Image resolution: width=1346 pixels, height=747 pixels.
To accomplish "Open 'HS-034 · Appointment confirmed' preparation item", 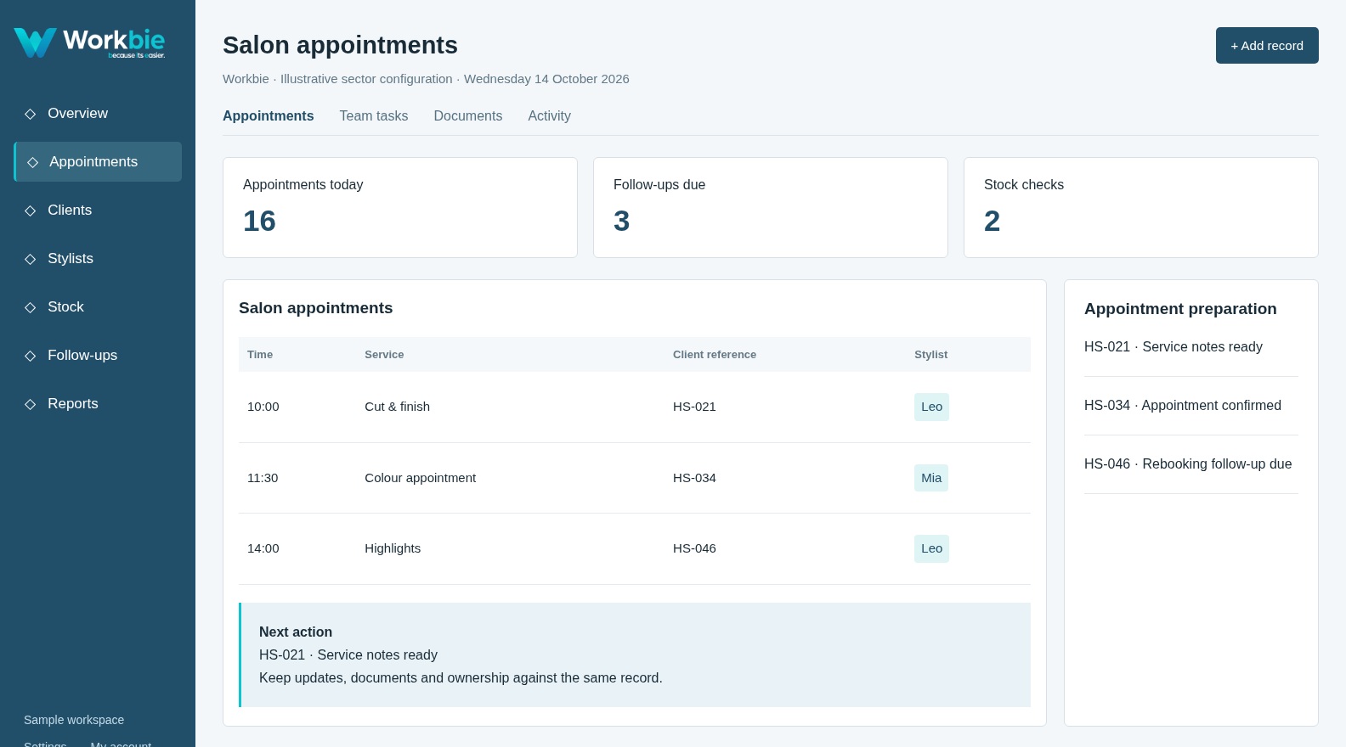I will coord(1183,406).
